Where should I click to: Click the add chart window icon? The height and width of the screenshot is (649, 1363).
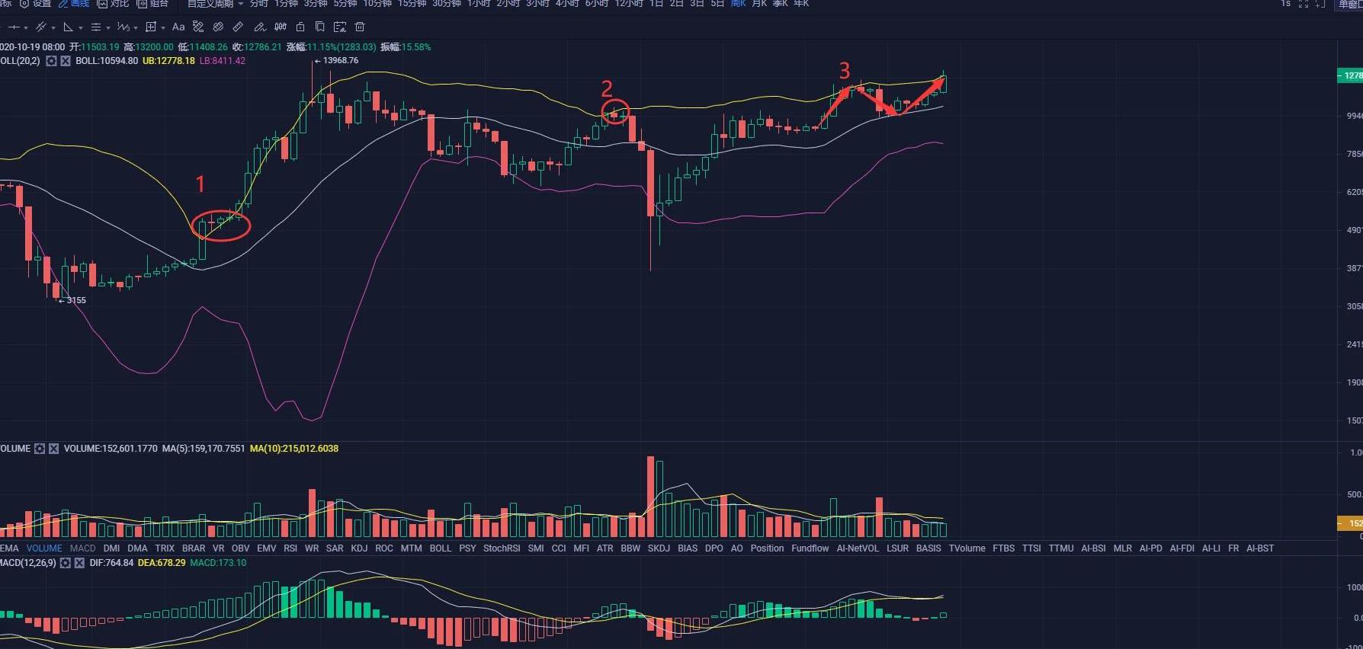[x=1321, y=3]
